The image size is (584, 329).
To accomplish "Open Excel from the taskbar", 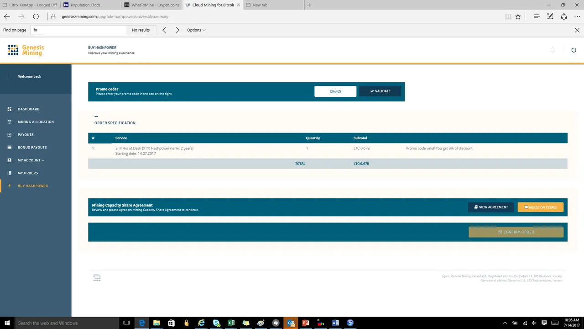I will (x=231, y=323).
